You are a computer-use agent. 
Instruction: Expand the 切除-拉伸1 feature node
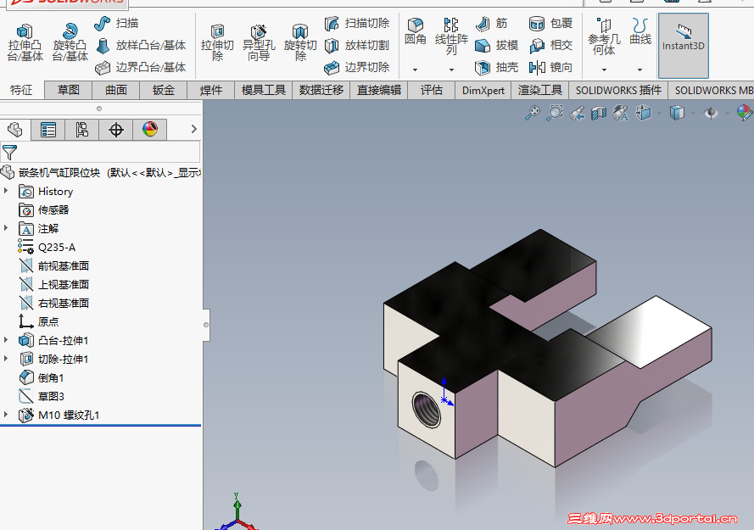click(x=6, y=359)
